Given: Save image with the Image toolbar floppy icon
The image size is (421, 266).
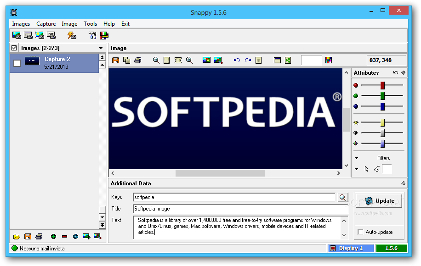Looking at the screenshot, I should [116, 60].
